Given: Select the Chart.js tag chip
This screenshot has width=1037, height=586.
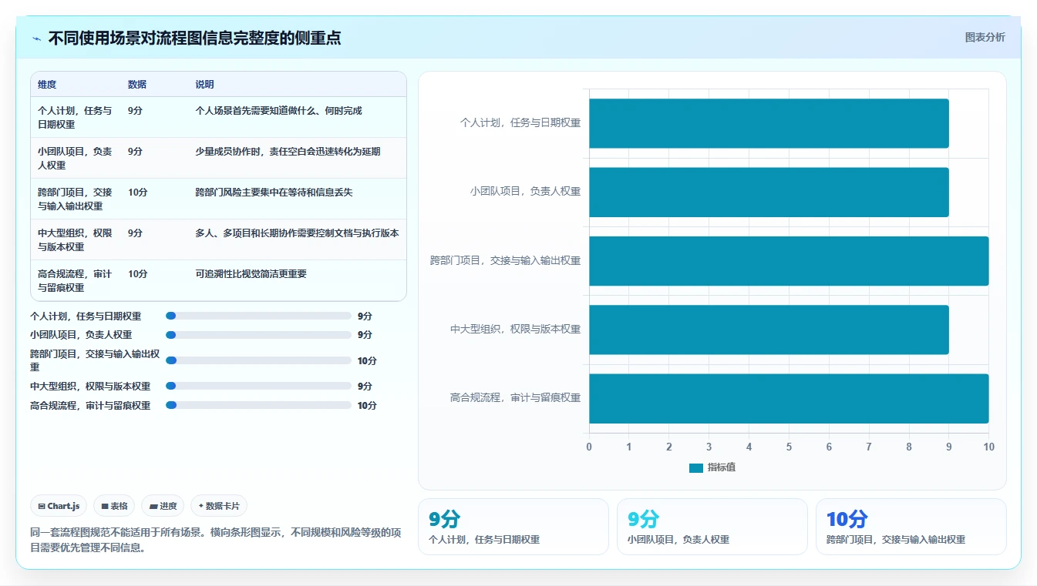Looking at the screenshot, I should coord(59,506).
